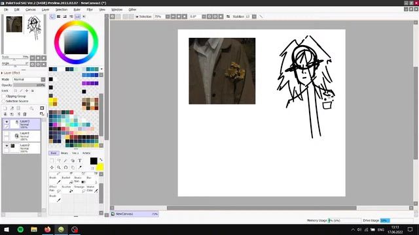419x235 pixels.
Task: Click the black foreground color swatch
Action: 94,161
